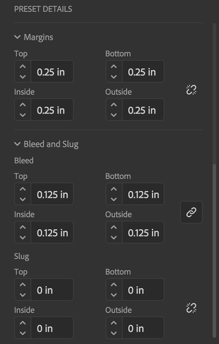The height and width of the screenshot is (344, 219).
Task: Decrease the Bleed Outside value arrow
Action: (114, 237)
